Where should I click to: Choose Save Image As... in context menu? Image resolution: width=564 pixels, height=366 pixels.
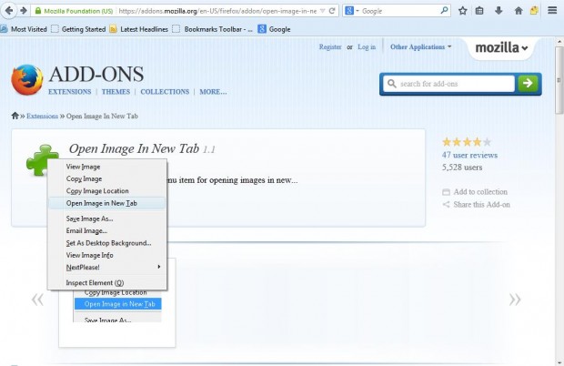coord(106,219)
